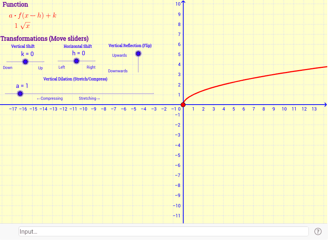Click the help question mark icon
328x240 pixels.
318,231
